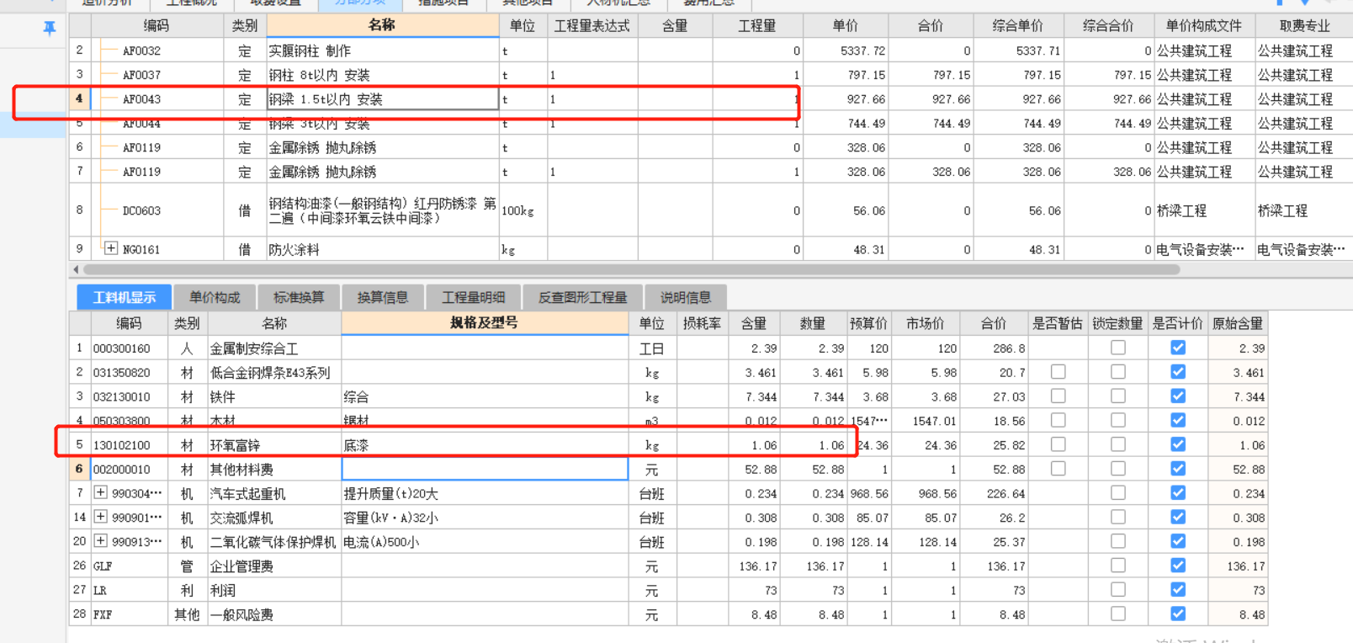Click the upper table horizontal scrollbar
The width and height of the screenshot is (1353, 643).
631,270
